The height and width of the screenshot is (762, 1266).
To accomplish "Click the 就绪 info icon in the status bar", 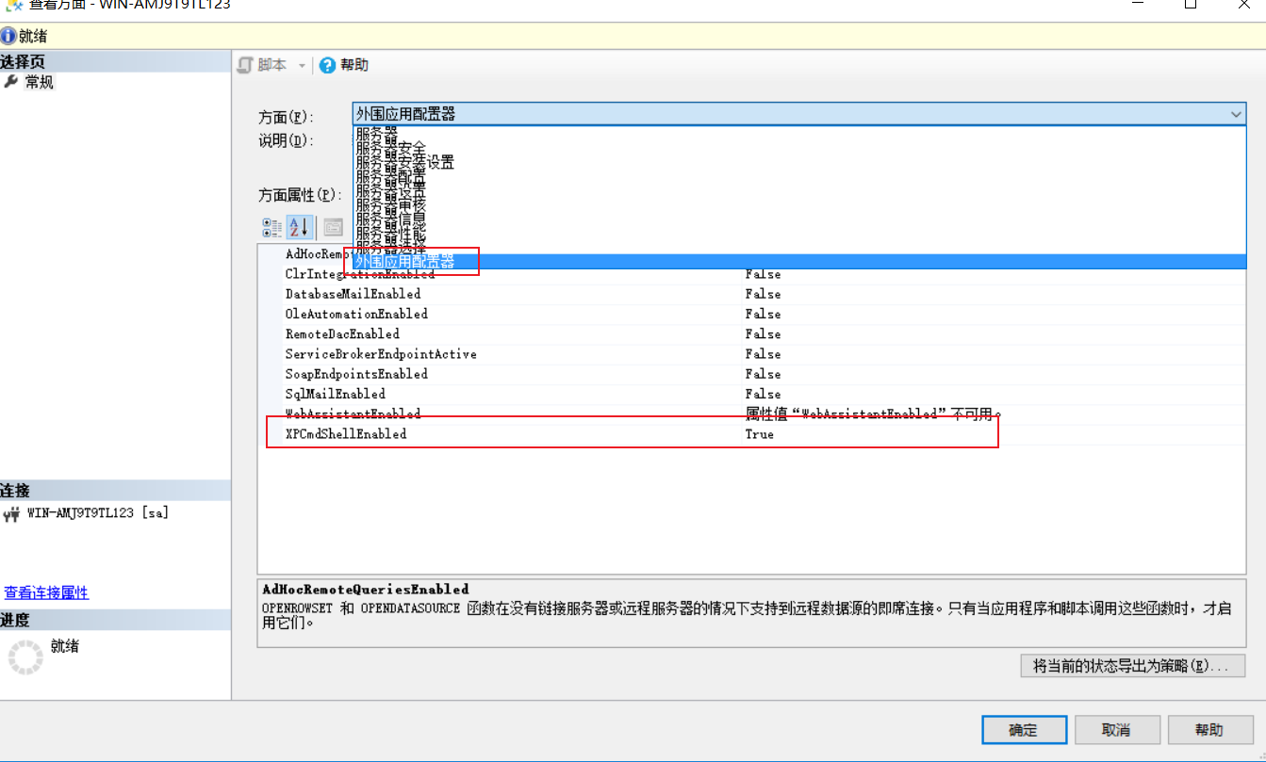I will point(8,37).
